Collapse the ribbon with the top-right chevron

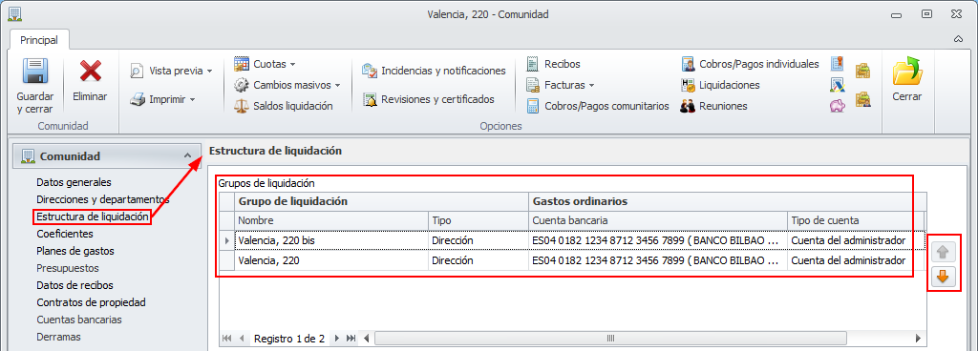[958, 38]
